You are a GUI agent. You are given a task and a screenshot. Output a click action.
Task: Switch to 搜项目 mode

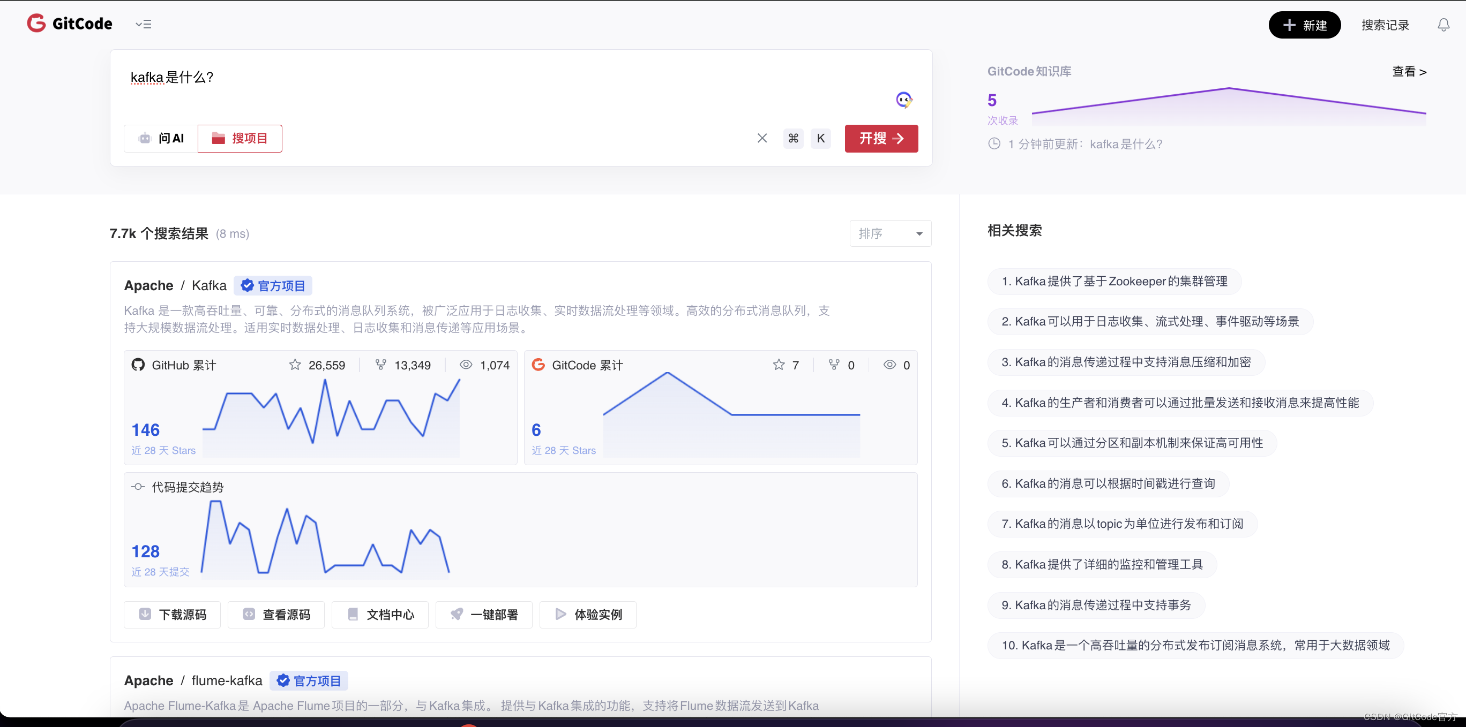[x=240, y=138]
